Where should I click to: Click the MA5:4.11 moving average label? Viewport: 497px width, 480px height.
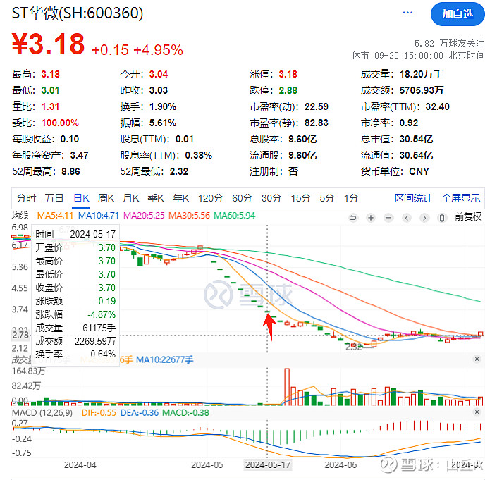pyautogui.click(x=55, y=216)
